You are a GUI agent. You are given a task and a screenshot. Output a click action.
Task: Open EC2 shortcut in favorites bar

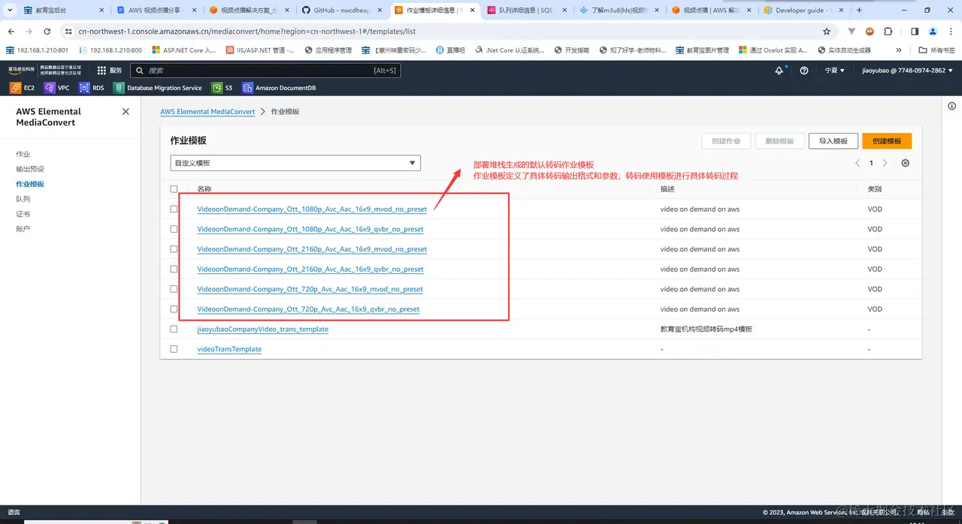[22, 88]
